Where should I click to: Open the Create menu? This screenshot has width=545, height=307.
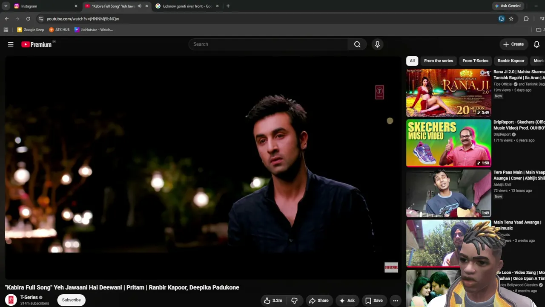coord(513,44)
